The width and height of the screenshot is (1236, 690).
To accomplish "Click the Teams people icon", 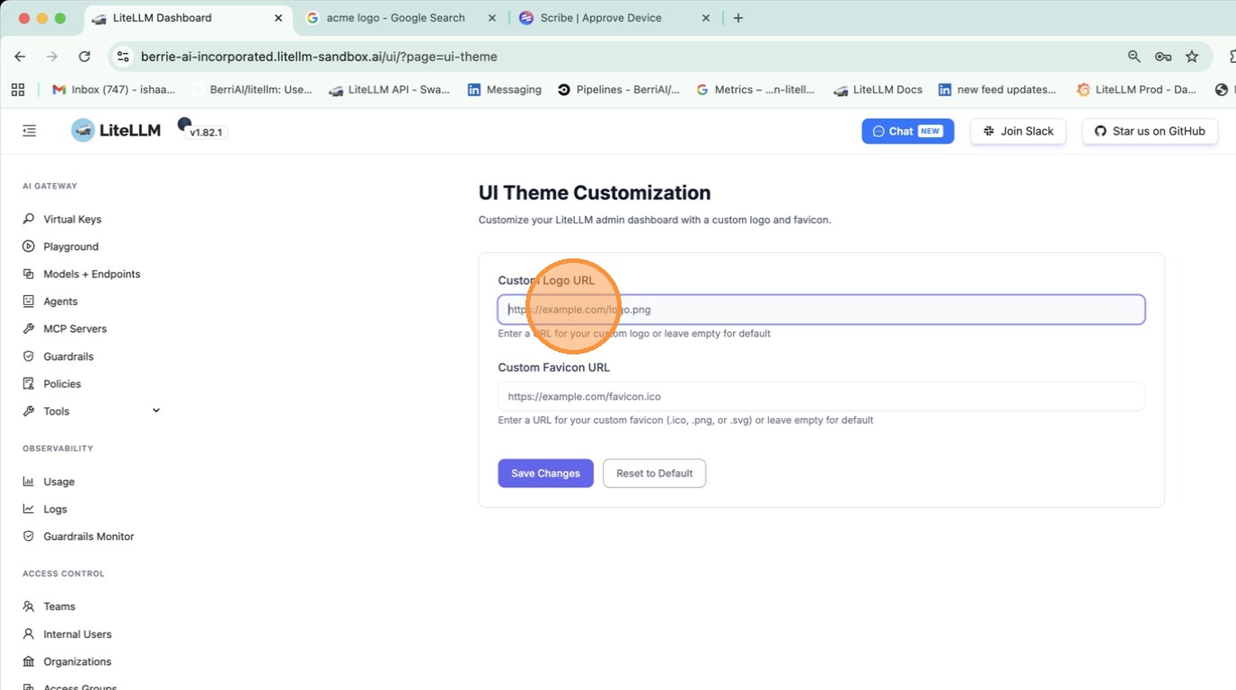I will (29, 607).
